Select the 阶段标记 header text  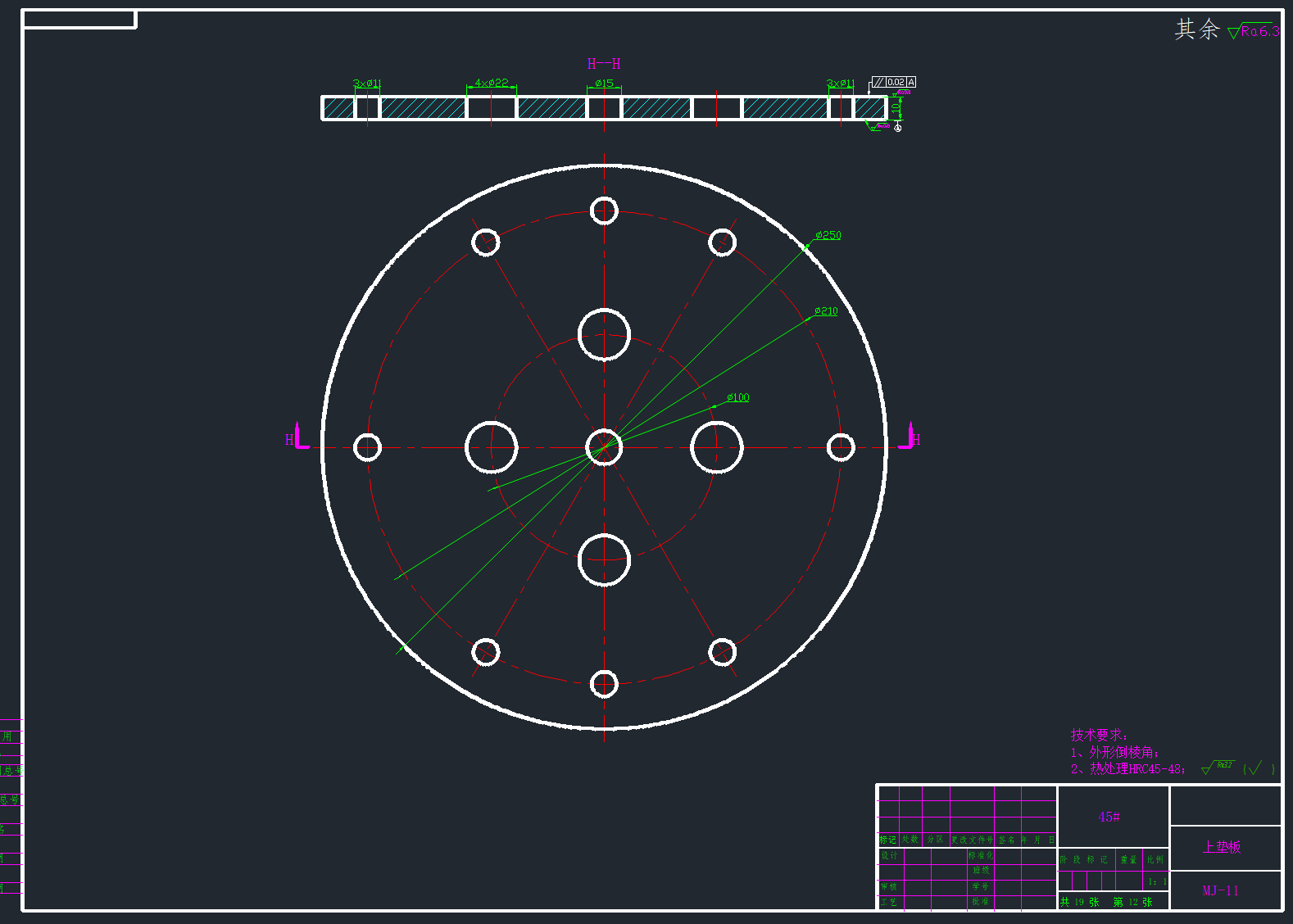click(x=1083, y=859)
